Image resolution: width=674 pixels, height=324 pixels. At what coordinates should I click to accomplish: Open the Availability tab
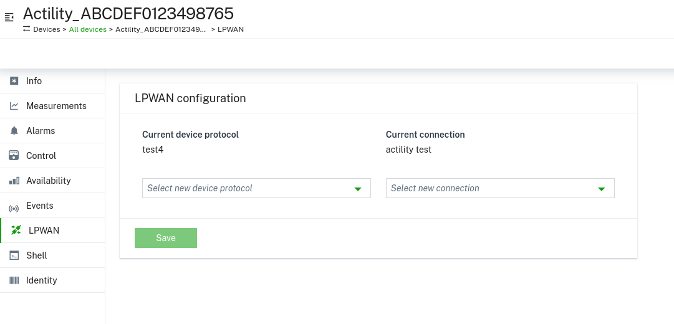pyautogui.click(x=52, y=181)
